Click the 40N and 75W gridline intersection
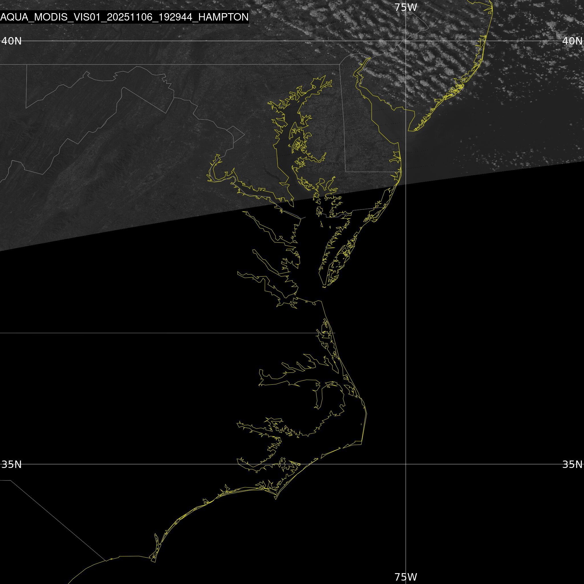Viewport: 584px width, 584px height. click(x=406, y=41)
